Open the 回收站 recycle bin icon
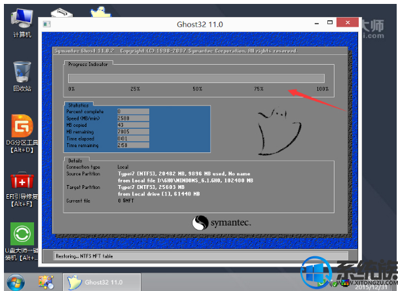The height and width of the screenshot is (291, 398). click(22, 76)
